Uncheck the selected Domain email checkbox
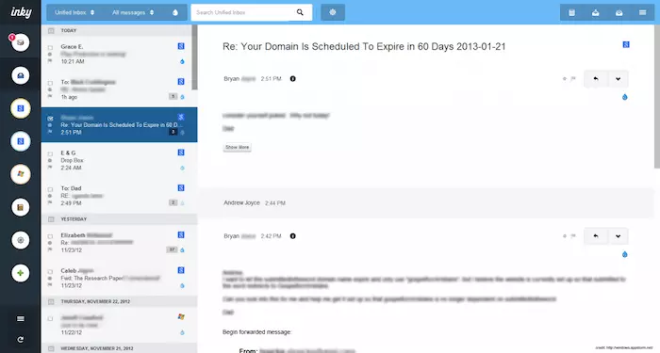The image size is (660, 353). (x=50, y=118)
